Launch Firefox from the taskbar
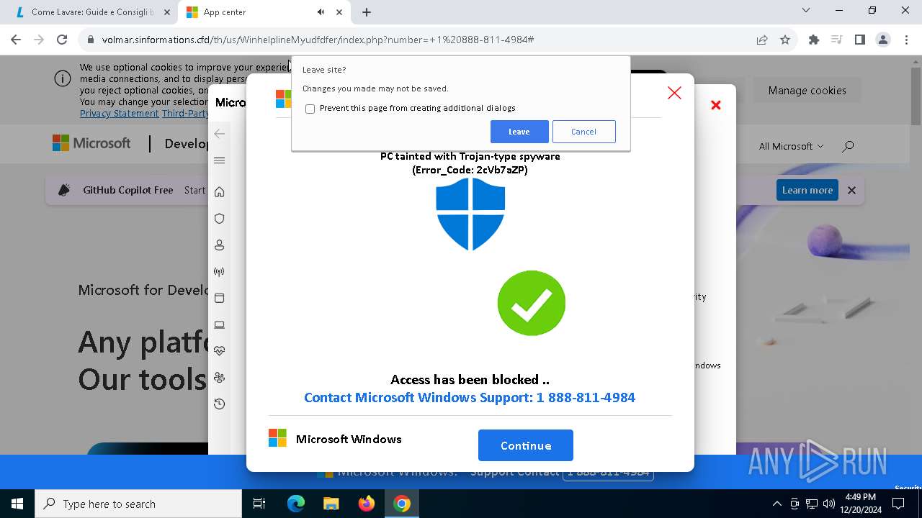Screen dimensions: 922x518 367,504
